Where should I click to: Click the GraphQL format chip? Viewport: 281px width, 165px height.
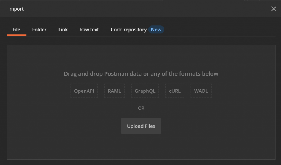tap(145, 91)
